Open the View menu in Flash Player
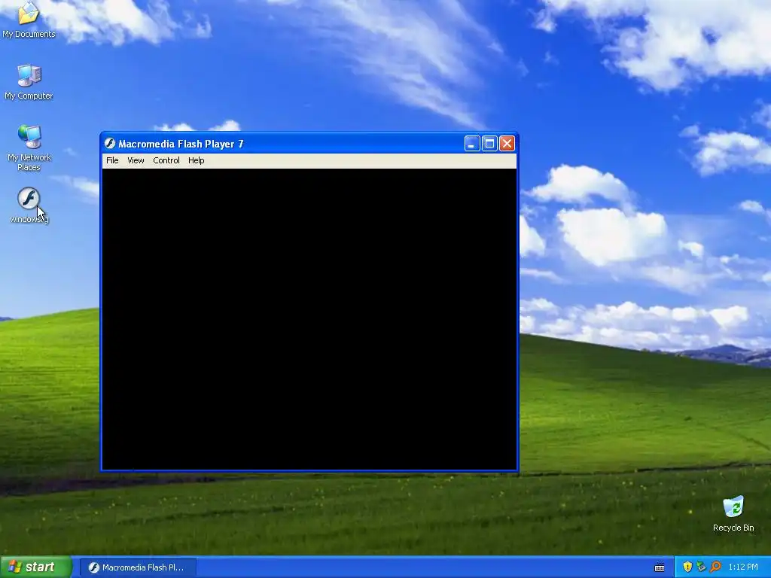 (136, 160)
